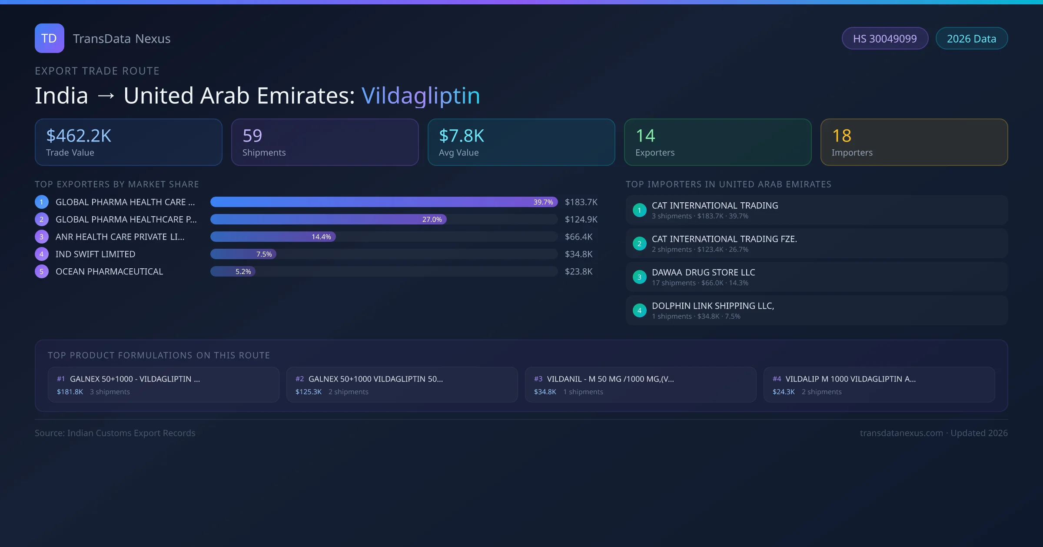Screen dimensions: 1043x547
Task: Open the 18 Importers stat card
Action: point(913,142)
